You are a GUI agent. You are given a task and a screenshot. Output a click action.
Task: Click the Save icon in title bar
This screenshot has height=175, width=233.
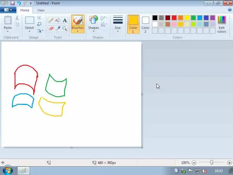coord(13,3)
